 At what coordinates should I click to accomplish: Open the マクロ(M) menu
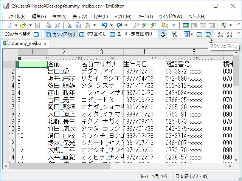123,17
